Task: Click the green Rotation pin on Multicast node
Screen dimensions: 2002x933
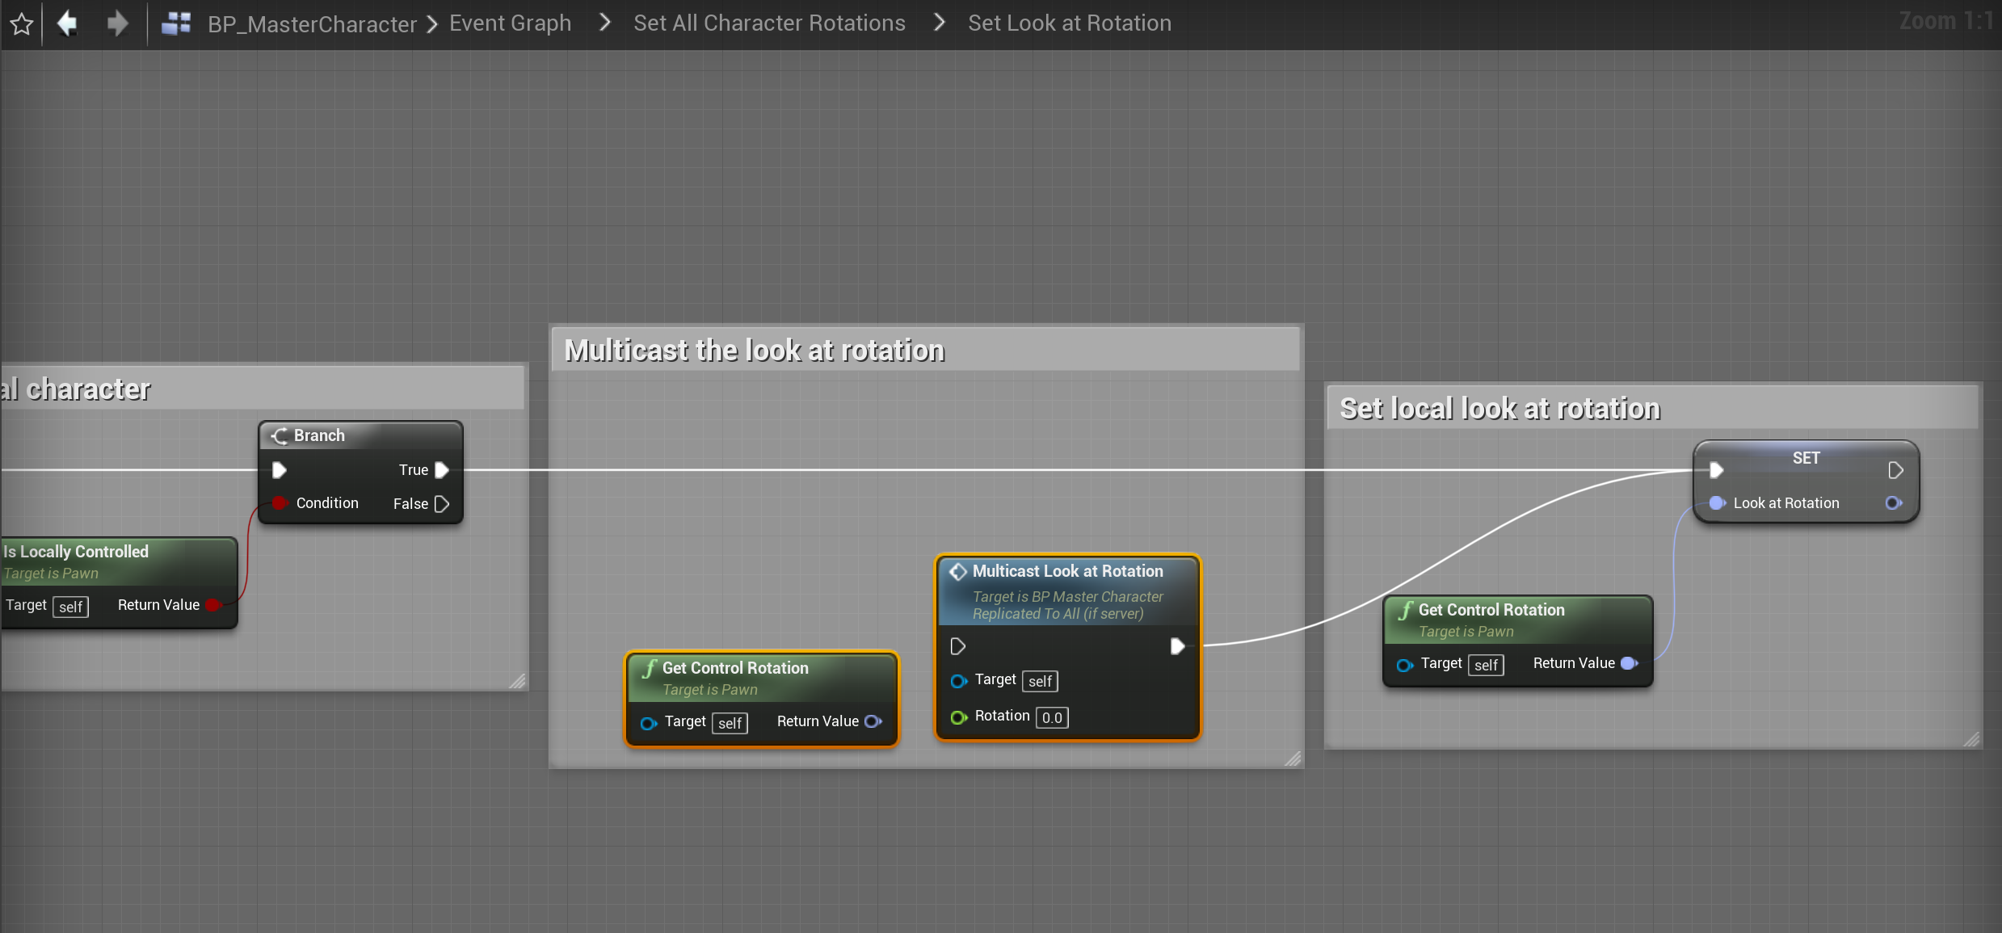Action: 958,717
